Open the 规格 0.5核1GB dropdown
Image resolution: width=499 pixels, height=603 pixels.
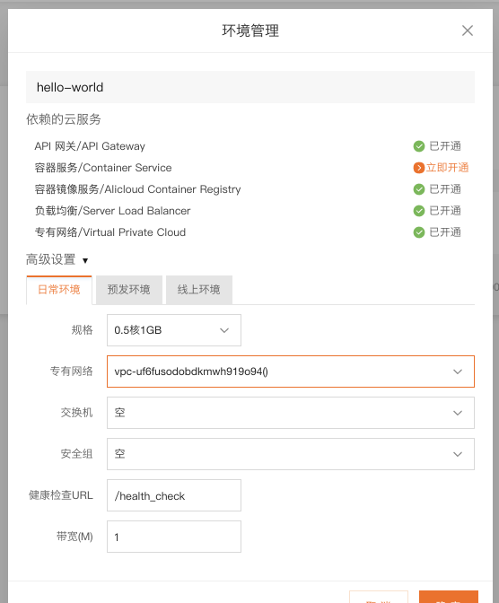174,330
